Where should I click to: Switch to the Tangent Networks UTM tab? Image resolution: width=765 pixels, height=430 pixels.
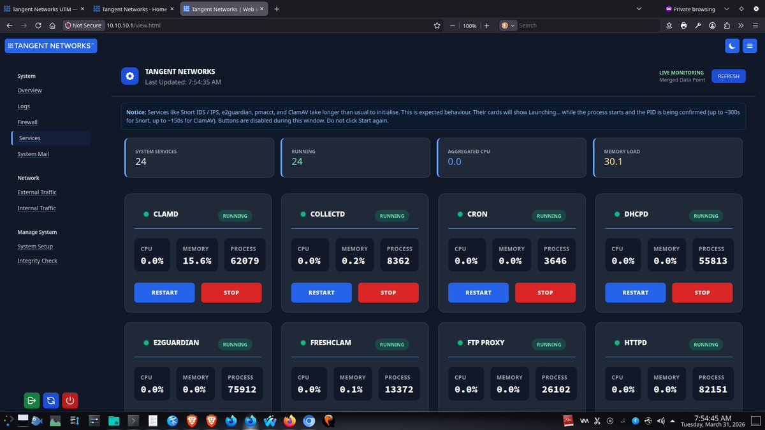[x=44, y=9]
